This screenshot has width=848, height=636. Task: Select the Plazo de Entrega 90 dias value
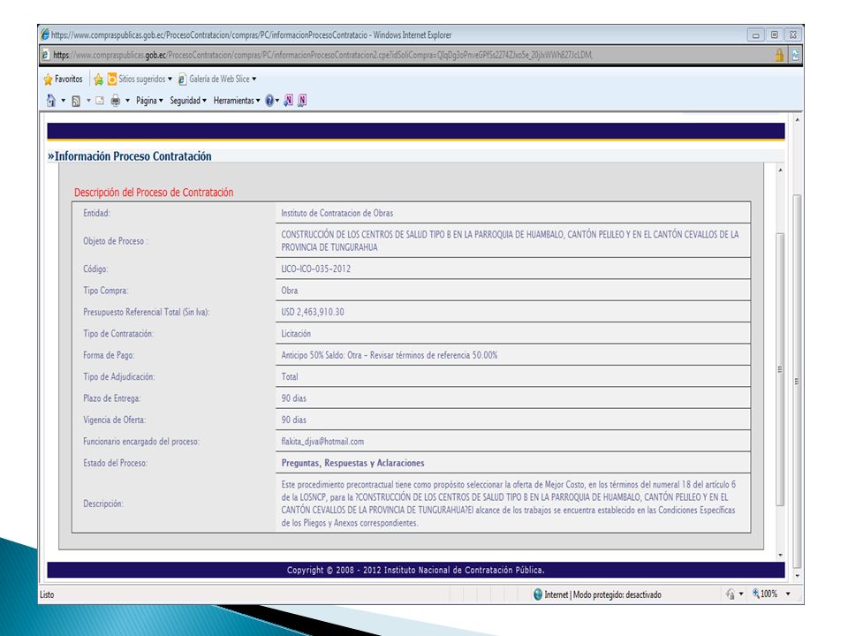click(x=293, y=398)
